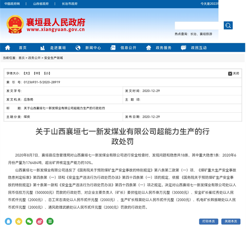Click 政务公开 in the breadcrumb
The height and width of the screenshot is (229, 250).
coord(34,58)
